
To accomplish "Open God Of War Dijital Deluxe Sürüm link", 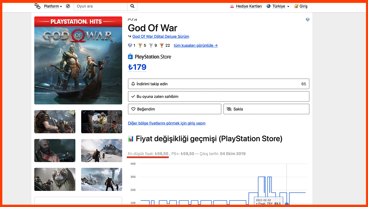I will point(161,37).
